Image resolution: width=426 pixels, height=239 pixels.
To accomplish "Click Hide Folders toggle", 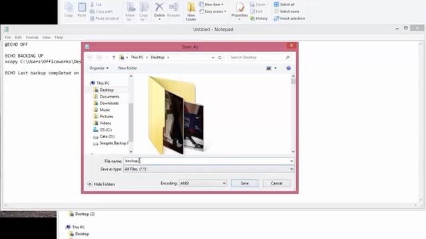I will (101, 184).
